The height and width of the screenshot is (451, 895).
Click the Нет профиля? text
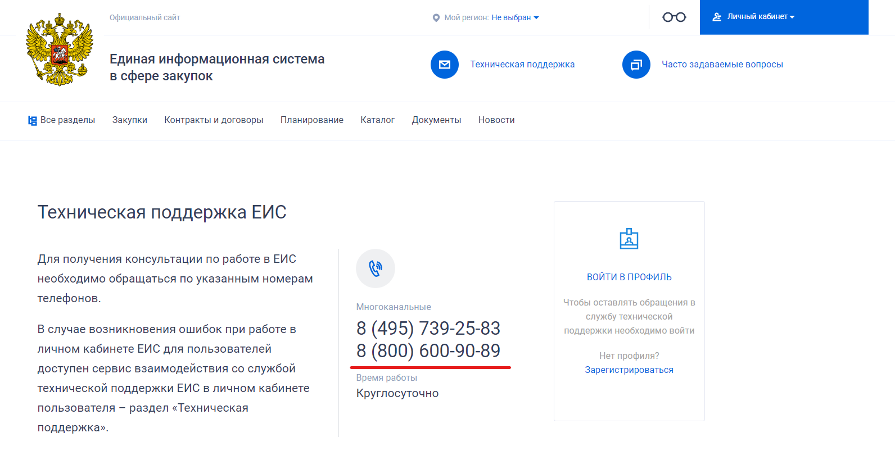coord(629,356)
